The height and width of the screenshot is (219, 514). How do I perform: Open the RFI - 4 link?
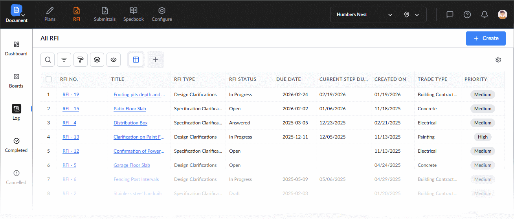[x=69, y=123]
